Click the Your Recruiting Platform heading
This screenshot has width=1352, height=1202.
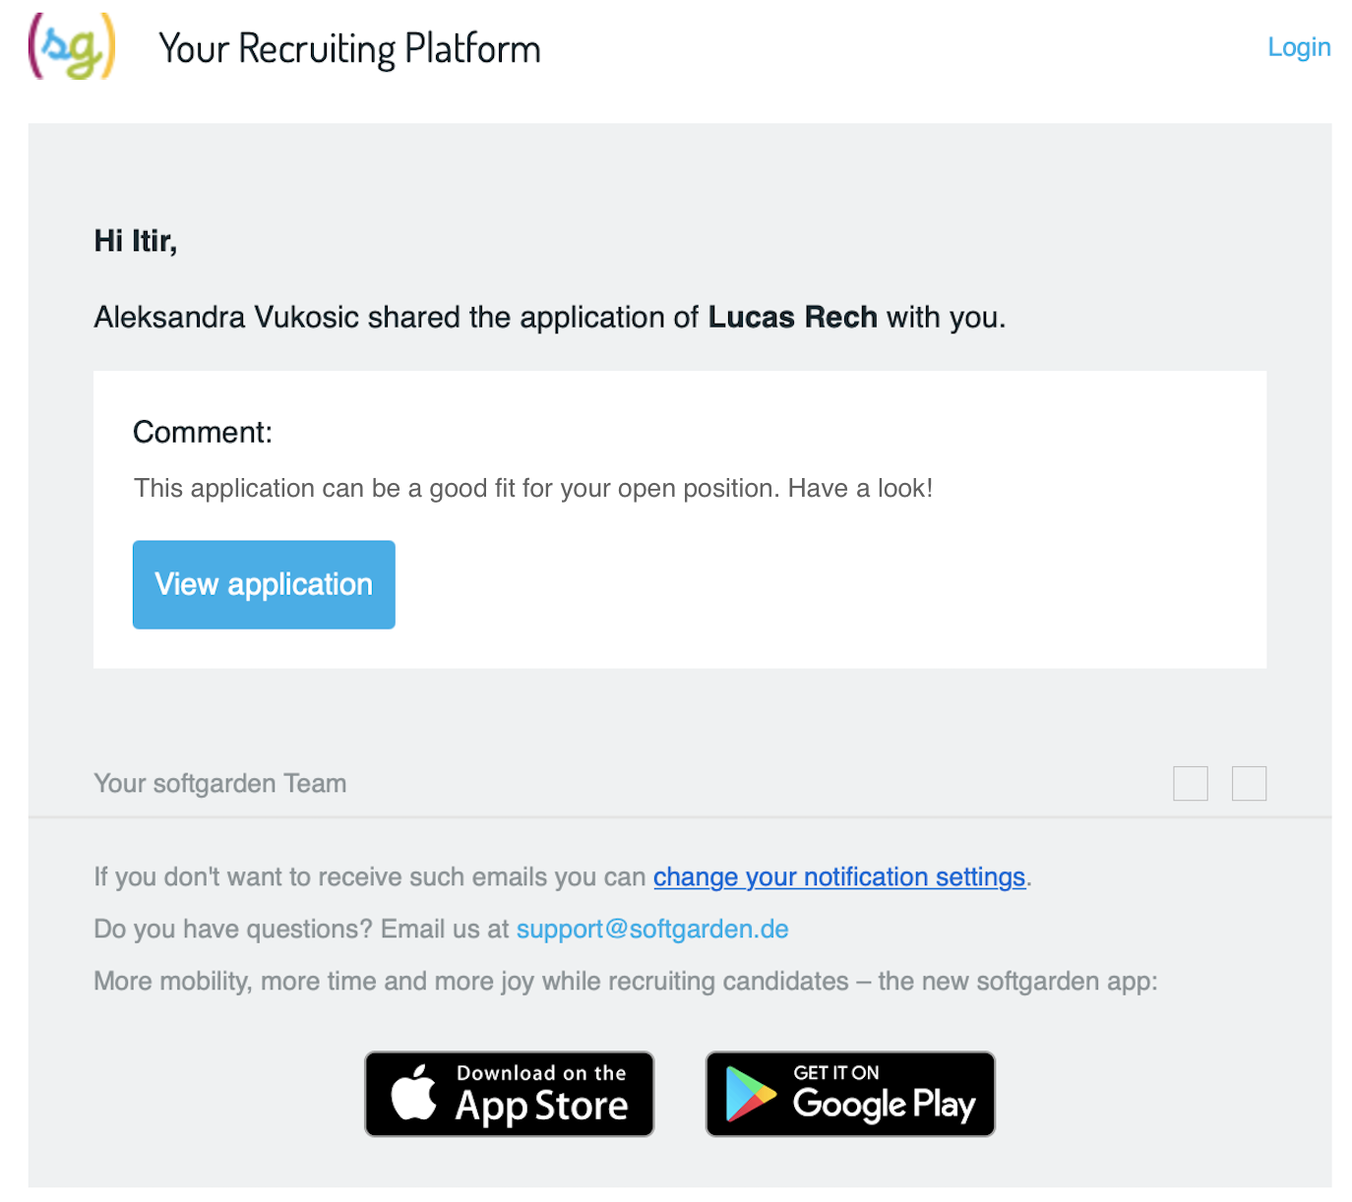[x=349, y=48]
